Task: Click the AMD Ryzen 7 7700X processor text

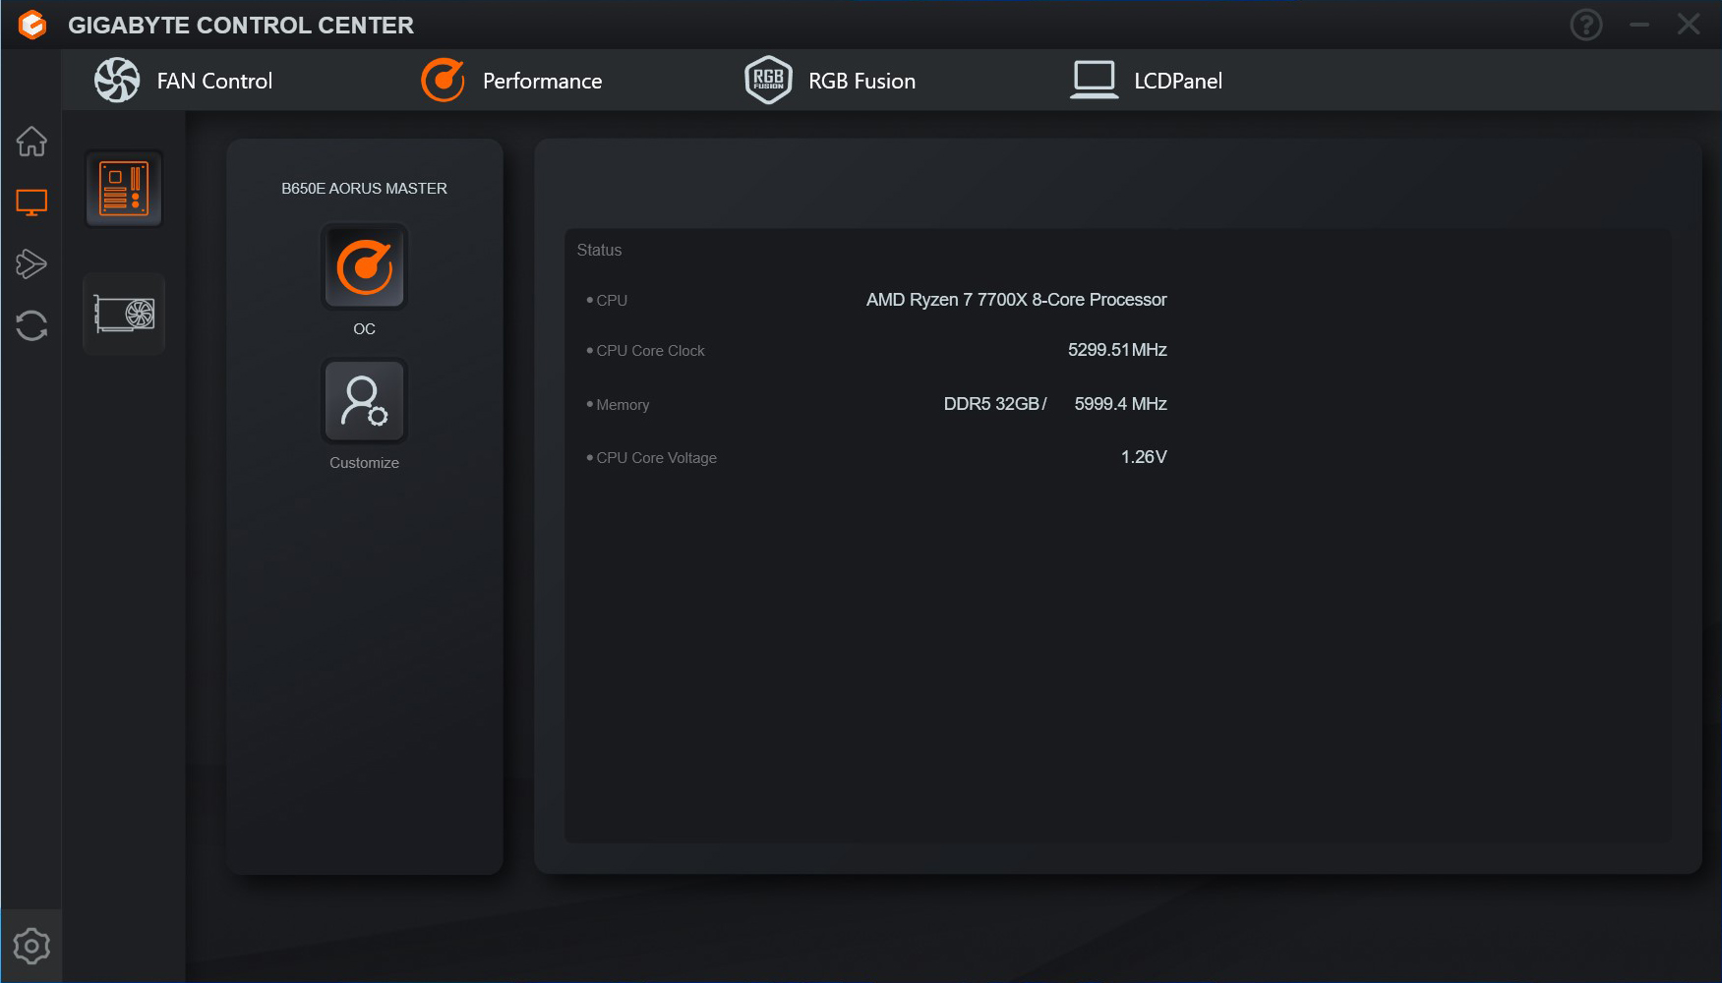Action: point(1016,300)
